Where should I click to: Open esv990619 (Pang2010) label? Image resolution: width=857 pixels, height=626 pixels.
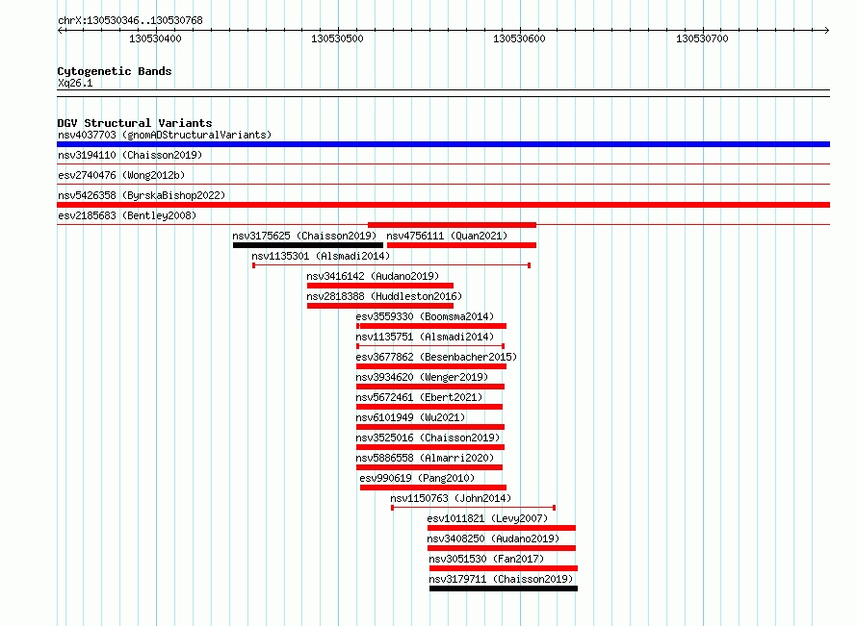click(x=417, y=478)
